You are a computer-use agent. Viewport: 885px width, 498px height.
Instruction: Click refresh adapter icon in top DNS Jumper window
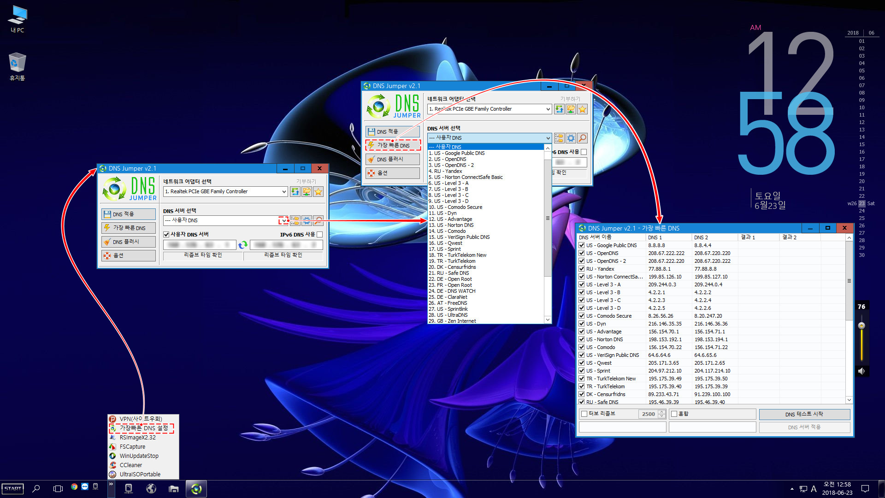[559, 109]
